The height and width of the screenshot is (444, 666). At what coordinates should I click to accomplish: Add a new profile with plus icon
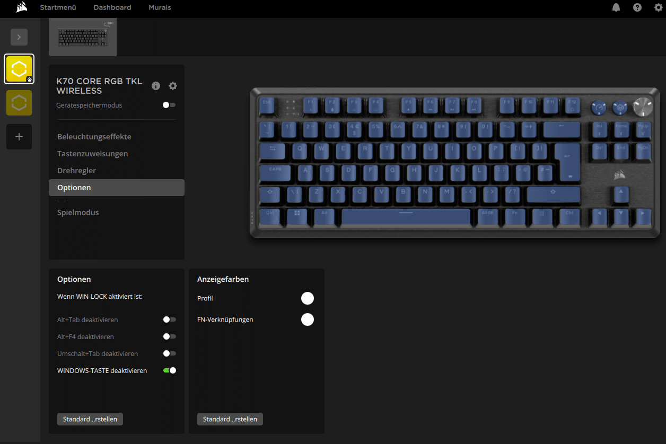pos(19,137)
